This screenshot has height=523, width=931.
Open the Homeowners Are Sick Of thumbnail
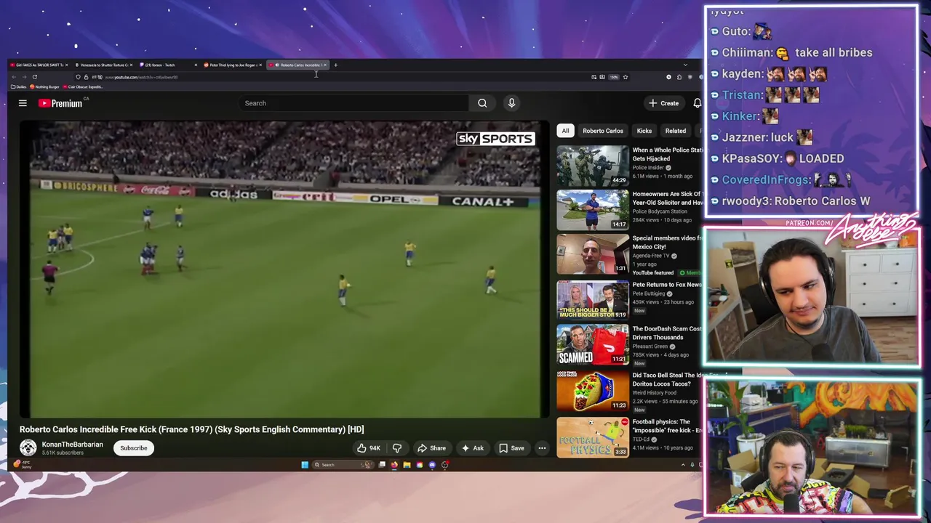click(593, 210)
